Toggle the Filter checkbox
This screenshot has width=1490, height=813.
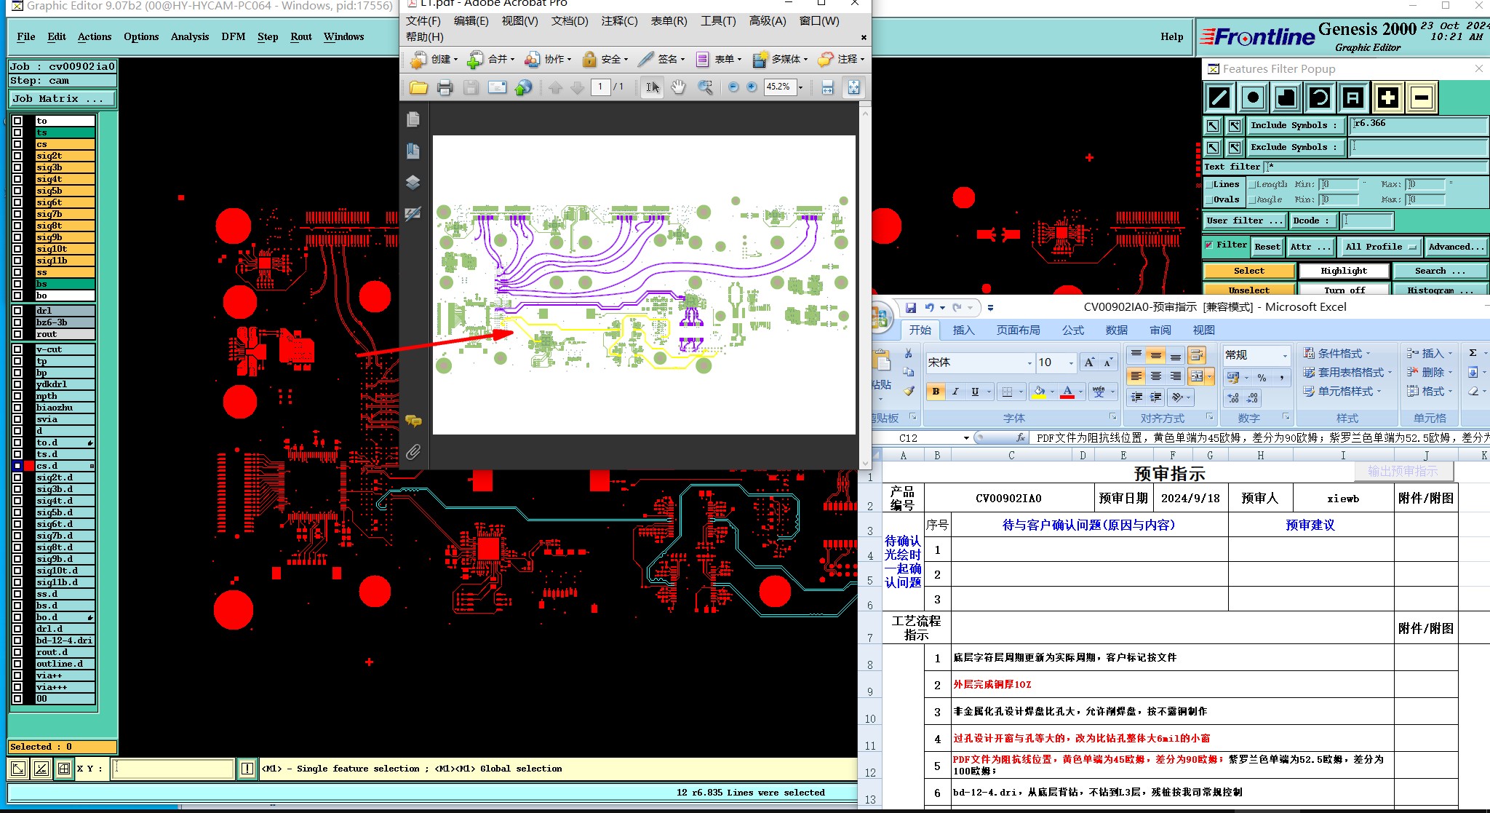coord(1209,245)
